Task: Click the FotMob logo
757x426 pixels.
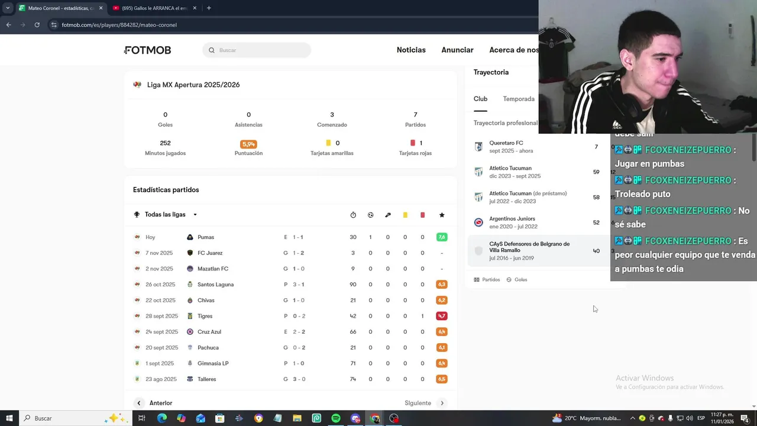Action: [x=148, y=50]
